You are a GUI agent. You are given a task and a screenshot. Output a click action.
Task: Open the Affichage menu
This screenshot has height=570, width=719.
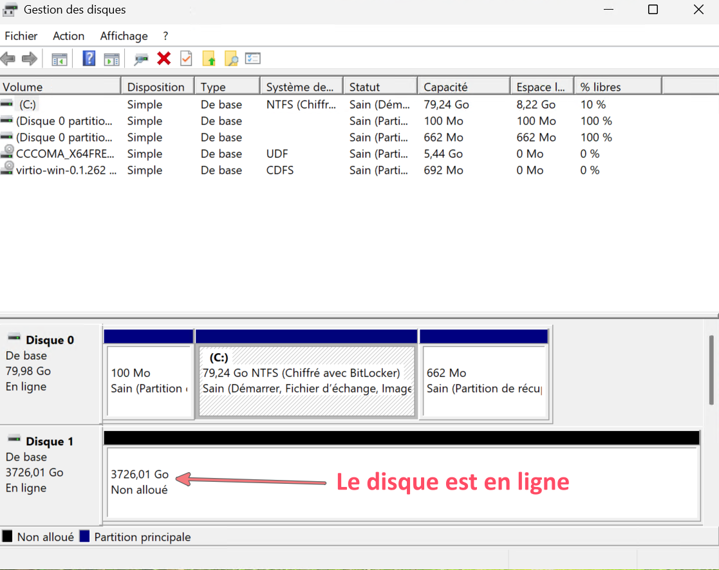point(124,36)
